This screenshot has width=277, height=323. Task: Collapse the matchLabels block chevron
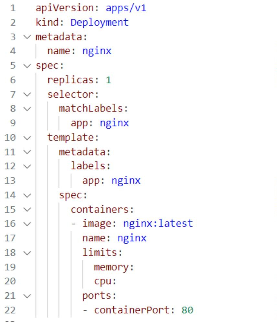click(27, 109)
